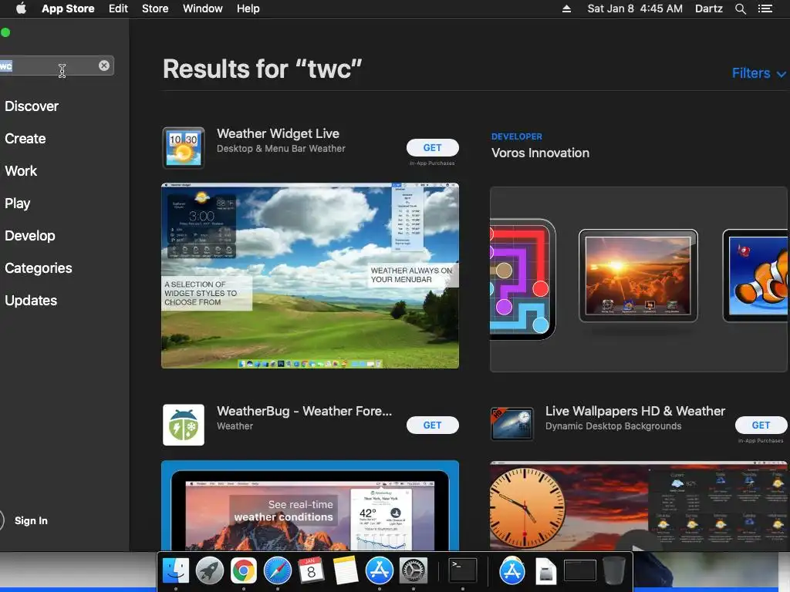Launch Safari from the Dock
This screenshot has height=592, width=790.
coord(278,570)
